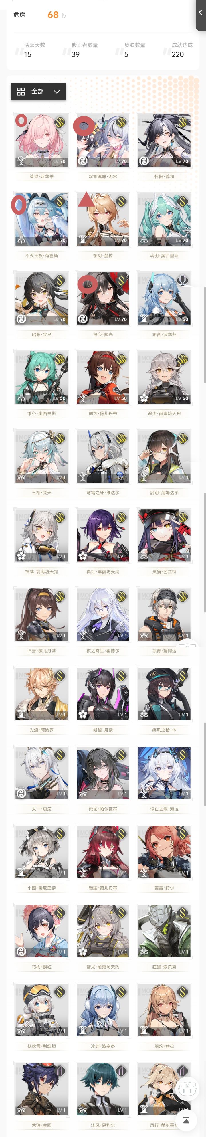Click Omega rank badge on 潮音·波塞冬
The width and height of the screenshot is (206, 1137).
coord(183,280)
